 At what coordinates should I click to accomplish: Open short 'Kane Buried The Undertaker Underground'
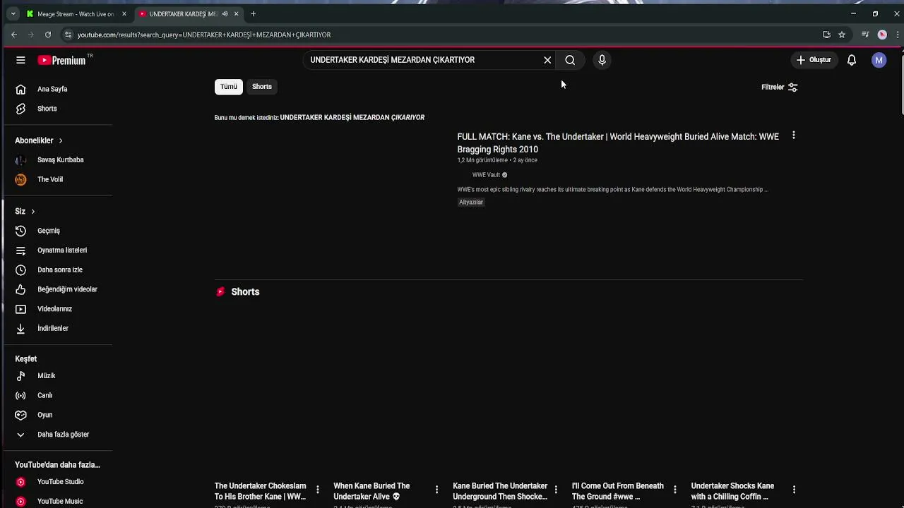pyautogui.click(x=500, y=491)
